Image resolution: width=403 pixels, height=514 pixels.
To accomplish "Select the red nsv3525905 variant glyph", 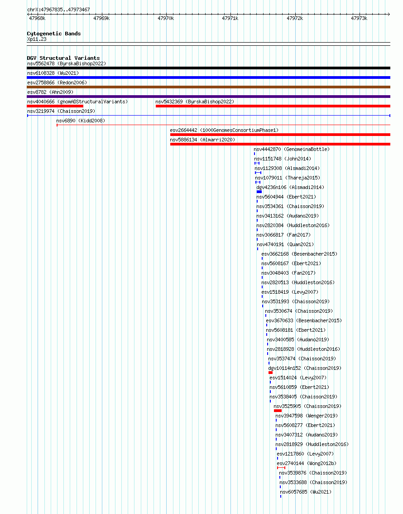I will pyautogui.click(x=278, y=411).
